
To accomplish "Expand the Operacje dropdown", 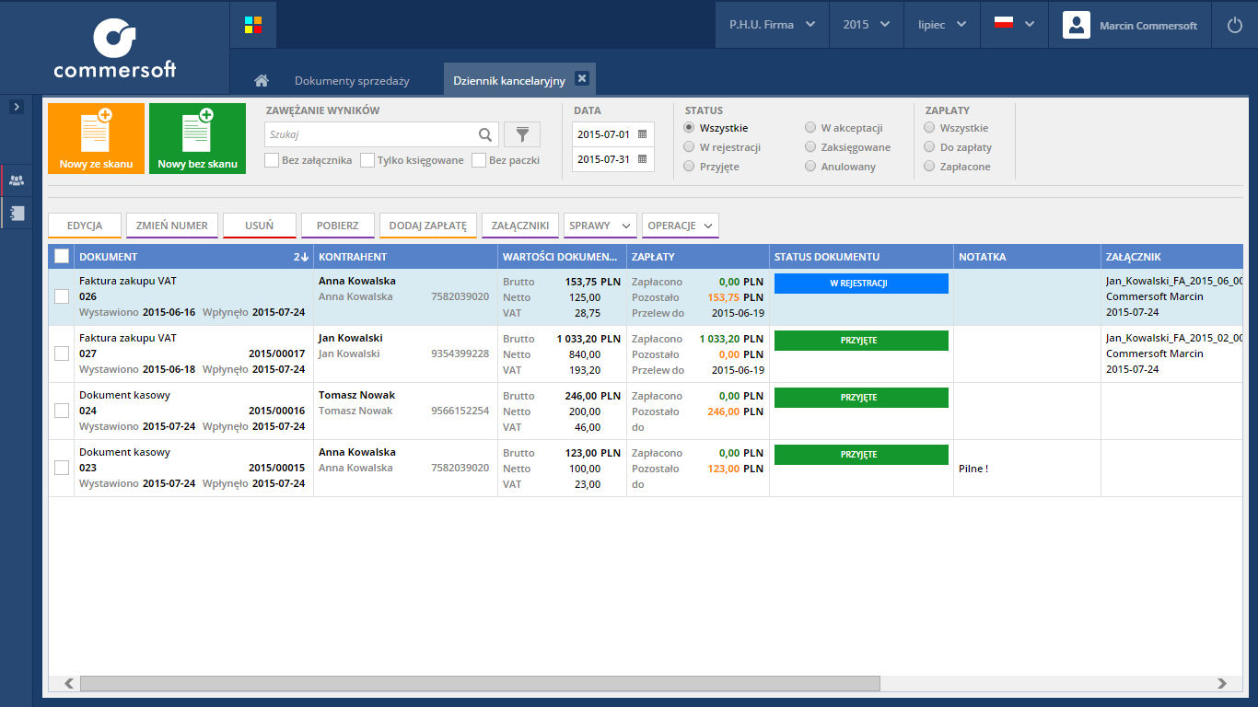I will click(x=680, y=226).
